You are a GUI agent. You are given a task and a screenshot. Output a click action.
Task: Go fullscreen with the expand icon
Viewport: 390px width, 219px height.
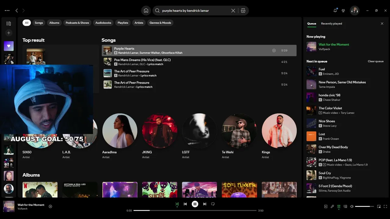coord(385,207)
